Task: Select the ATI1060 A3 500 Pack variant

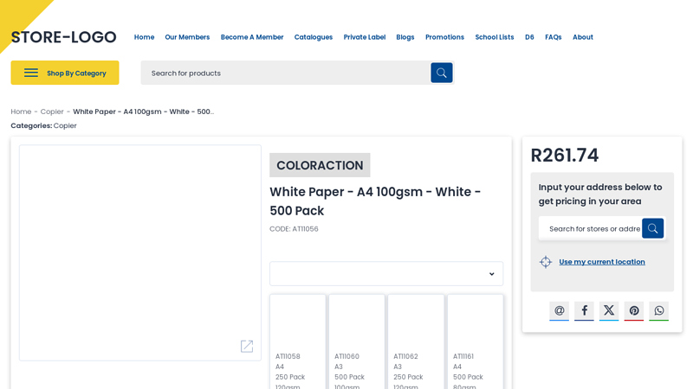Action: [357, 341]
